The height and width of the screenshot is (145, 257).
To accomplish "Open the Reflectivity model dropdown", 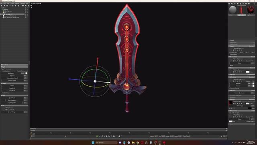I will (x=252, y=77).
